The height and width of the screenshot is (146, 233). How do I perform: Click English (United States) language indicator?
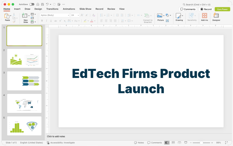[31, 143]
